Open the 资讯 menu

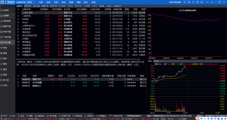pos(64,2)
